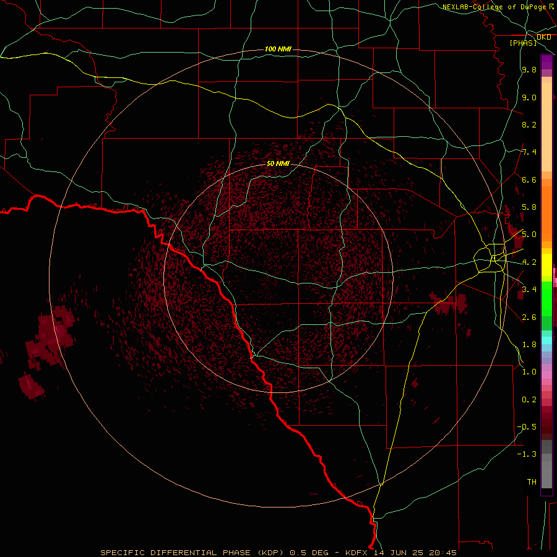Click the 1.0 scale value
The image size is (557, 557).
click(x=529, y=372)
